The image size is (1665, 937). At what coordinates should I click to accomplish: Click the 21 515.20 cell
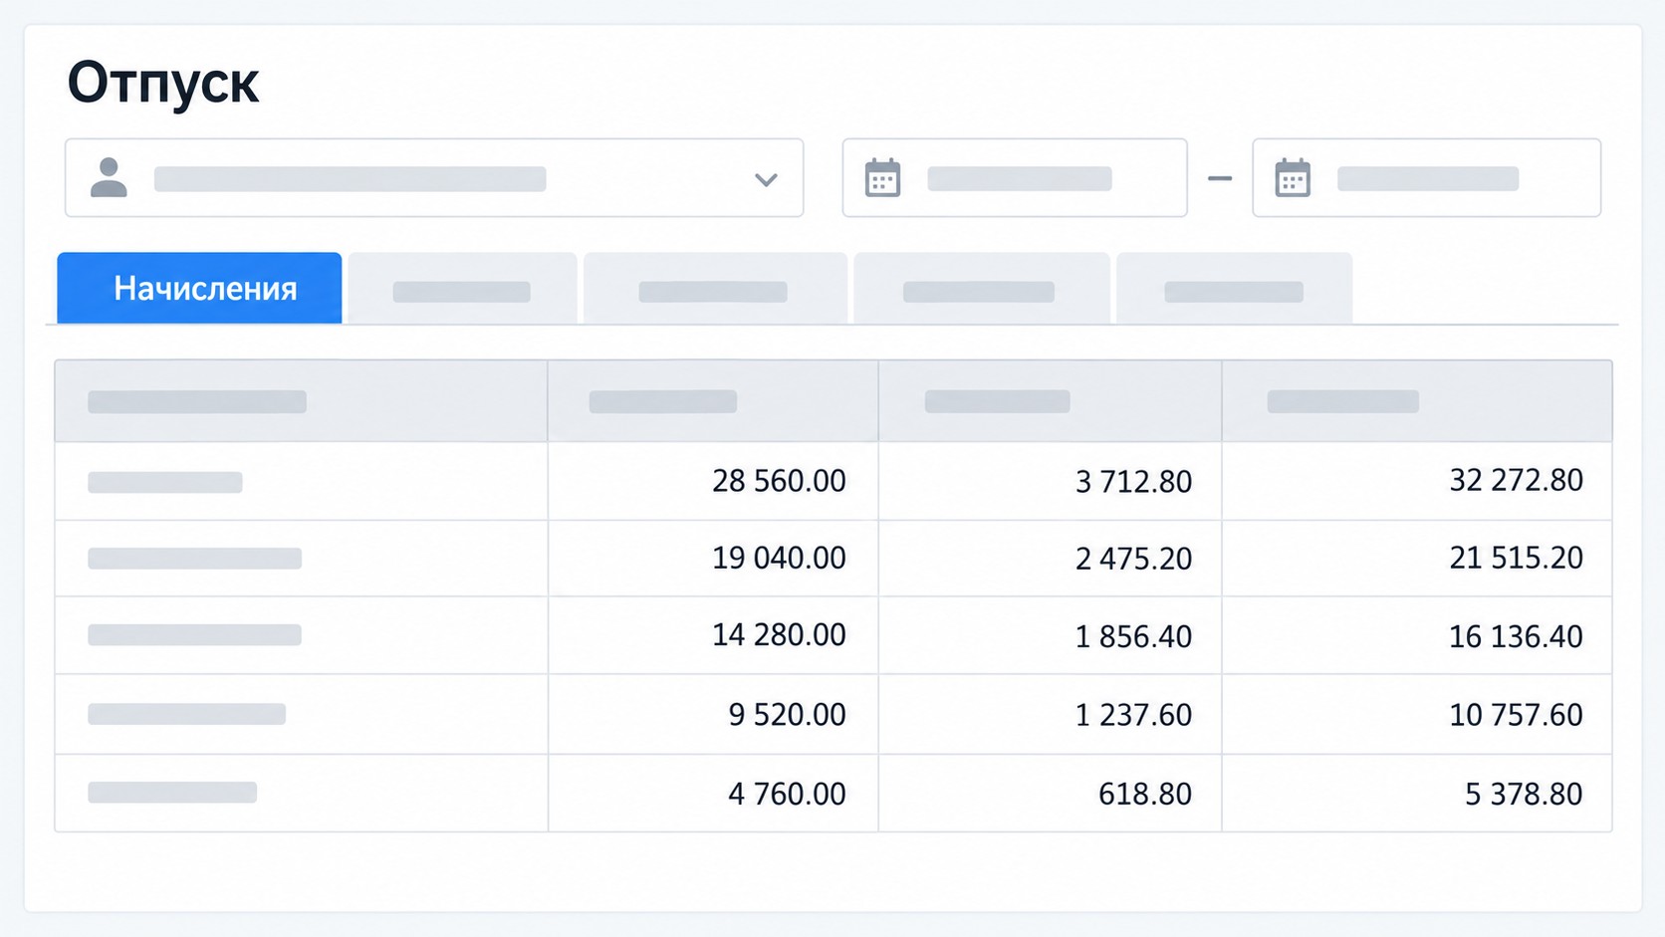coord(1417,558)
